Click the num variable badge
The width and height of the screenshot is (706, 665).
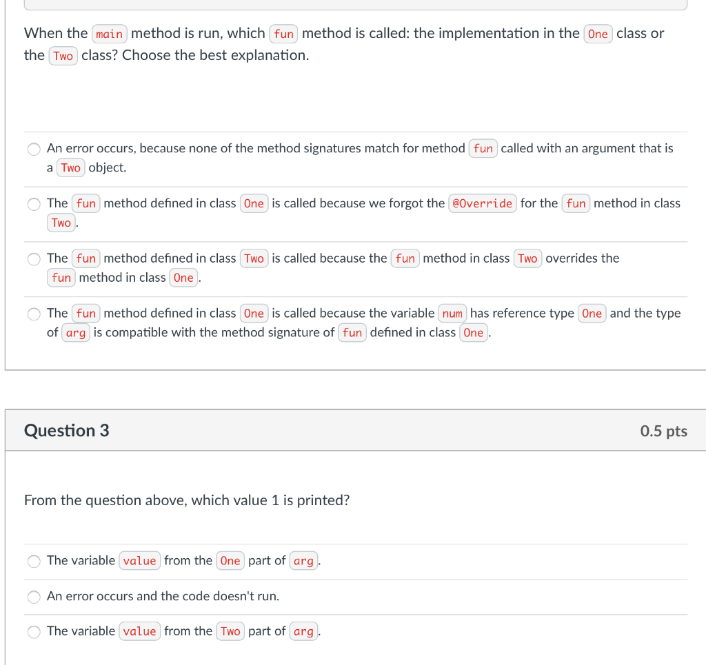point(452,314)
